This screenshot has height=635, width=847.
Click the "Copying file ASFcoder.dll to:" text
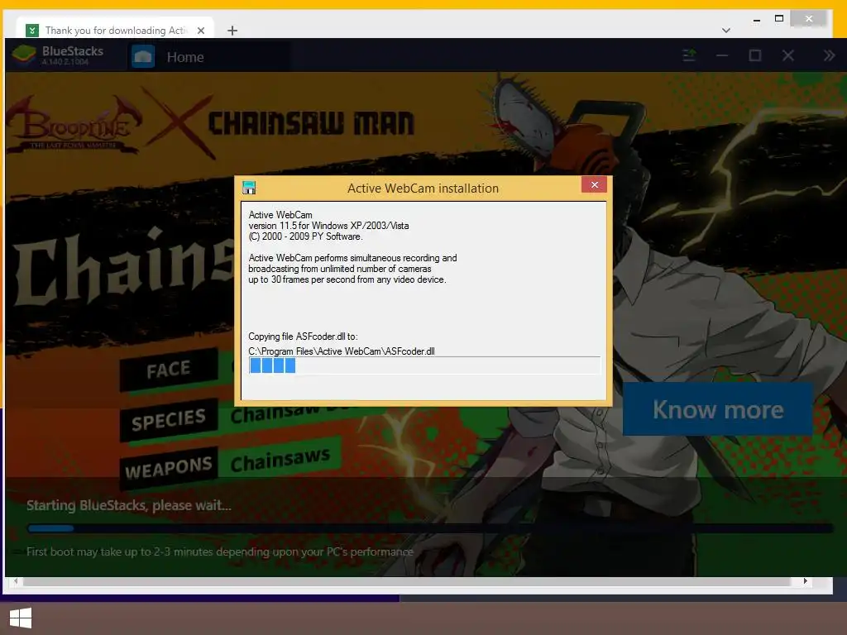click(303, 337)
